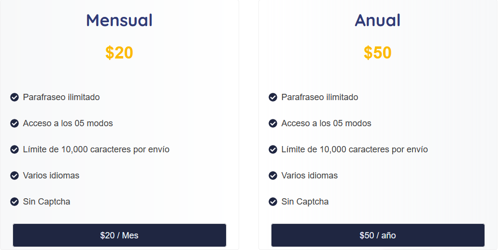499x250 pixels.
Task: Click checkmark icon beside Anual Sin Captcha
Action: point(273,202)
